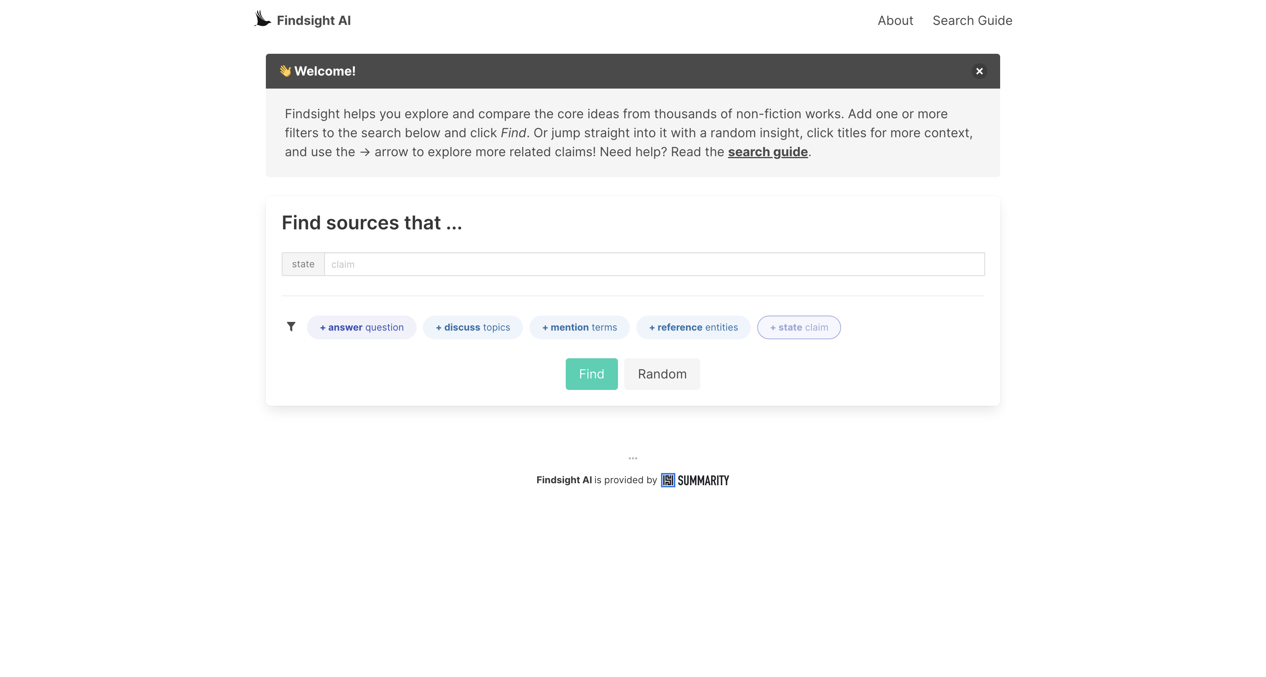Open the About page
The height and width of the screenshot is (677, 1266).
(x=895, y=21)
